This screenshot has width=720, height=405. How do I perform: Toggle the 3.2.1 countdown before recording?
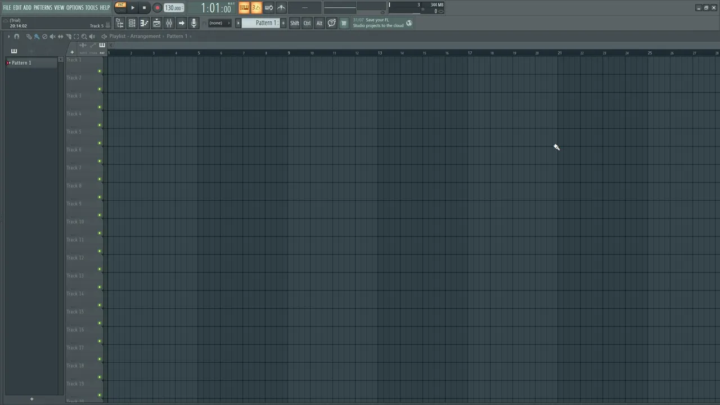click(x=256, y=7)
